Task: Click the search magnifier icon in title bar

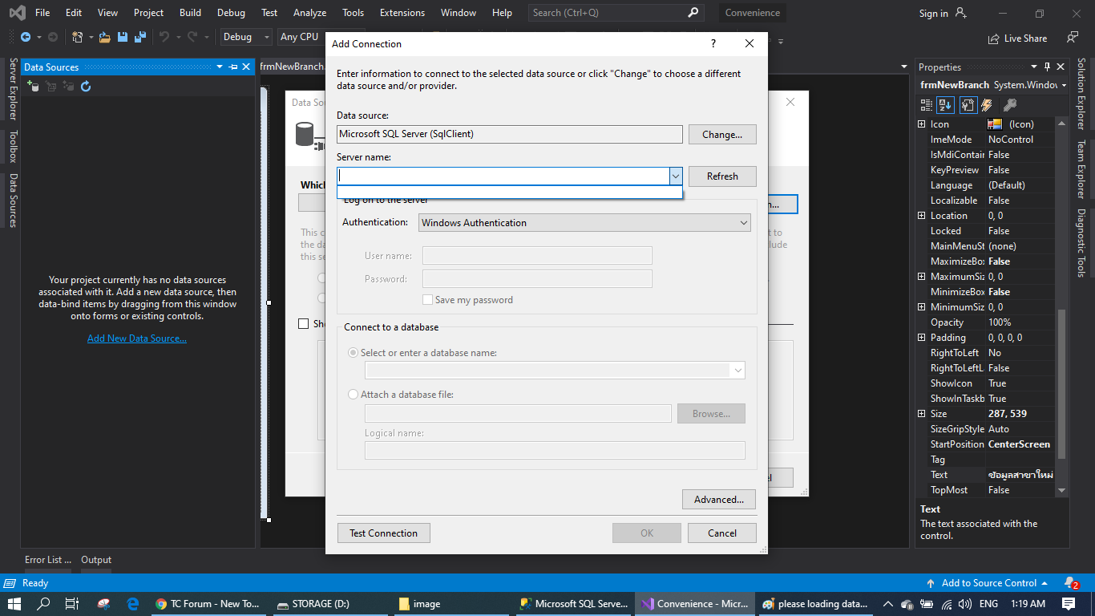Action: (x=693, y=13)
